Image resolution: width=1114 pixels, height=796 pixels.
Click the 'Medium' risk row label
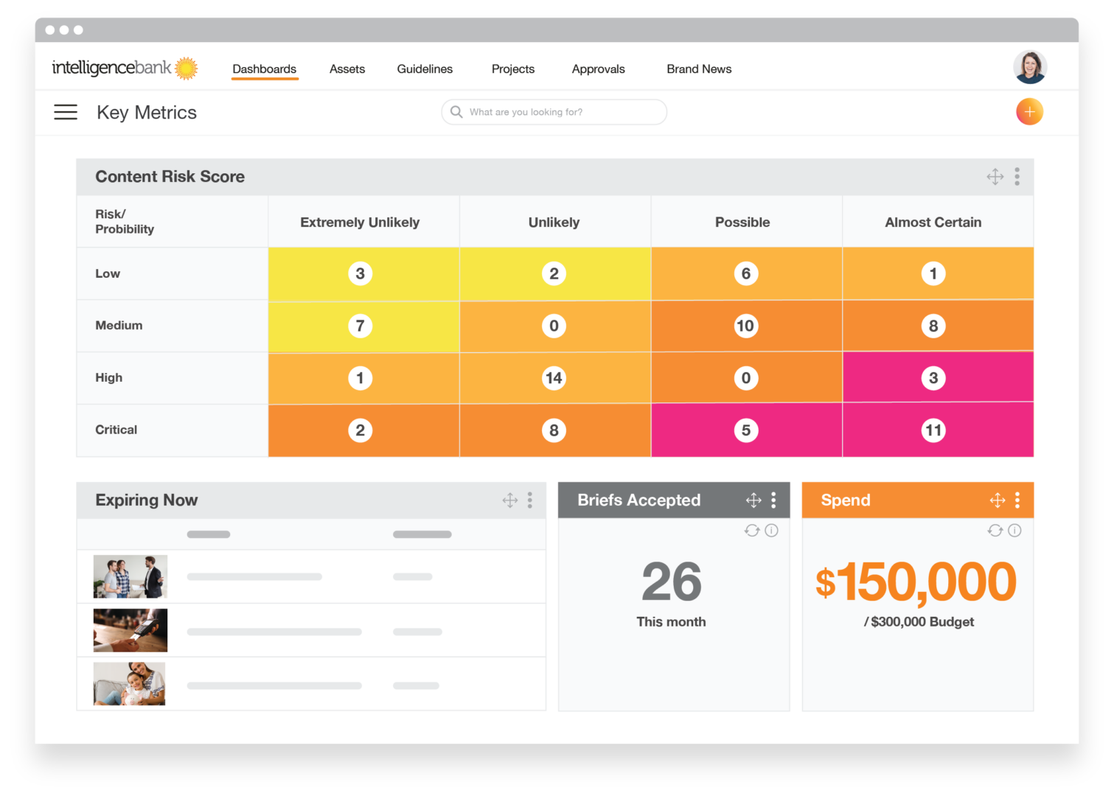119,326
